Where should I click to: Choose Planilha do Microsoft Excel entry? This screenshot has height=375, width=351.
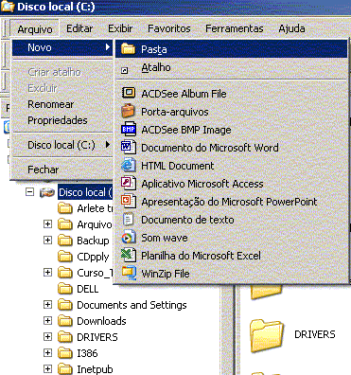pos(231,256)
